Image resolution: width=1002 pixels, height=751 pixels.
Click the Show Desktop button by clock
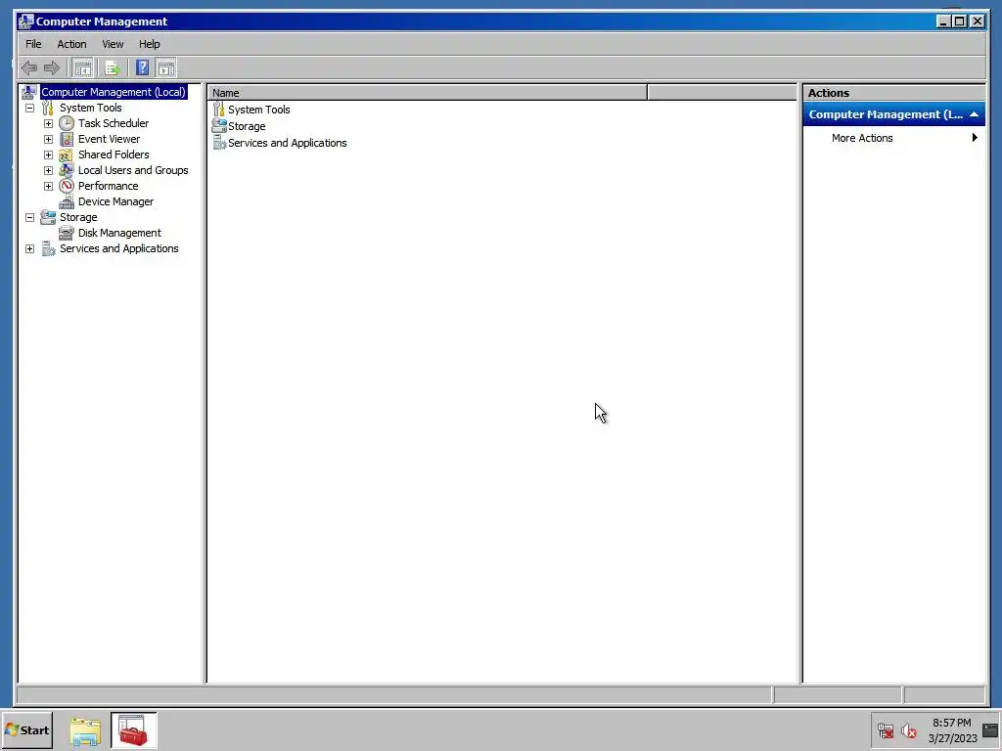tap(990, 730)
